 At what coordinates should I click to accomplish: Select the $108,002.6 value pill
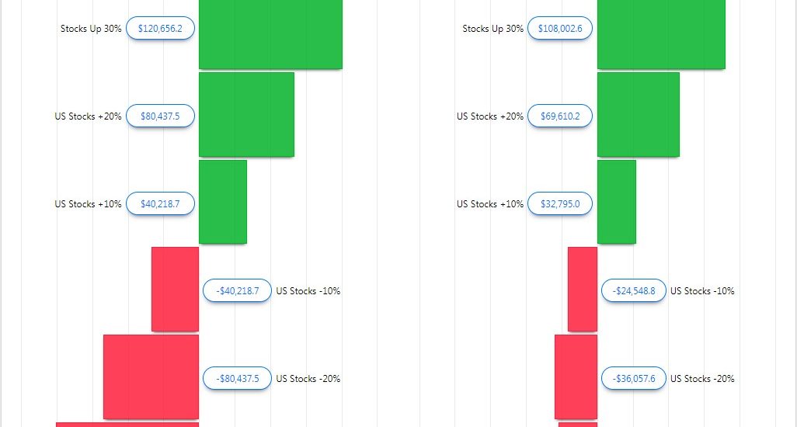tap(561, 29)
